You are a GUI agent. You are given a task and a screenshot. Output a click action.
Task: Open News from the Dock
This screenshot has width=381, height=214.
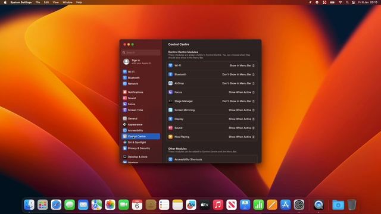pyautogui.click(x=232, y=204)
